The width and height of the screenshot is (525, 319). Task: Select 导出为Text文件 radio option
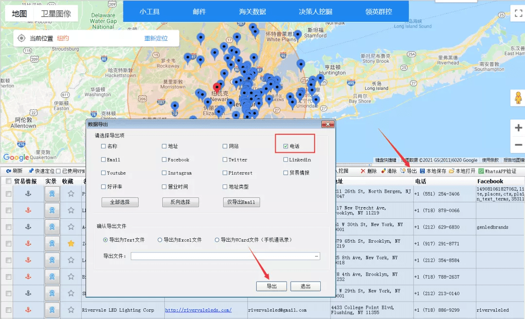(x=105, y=240)
